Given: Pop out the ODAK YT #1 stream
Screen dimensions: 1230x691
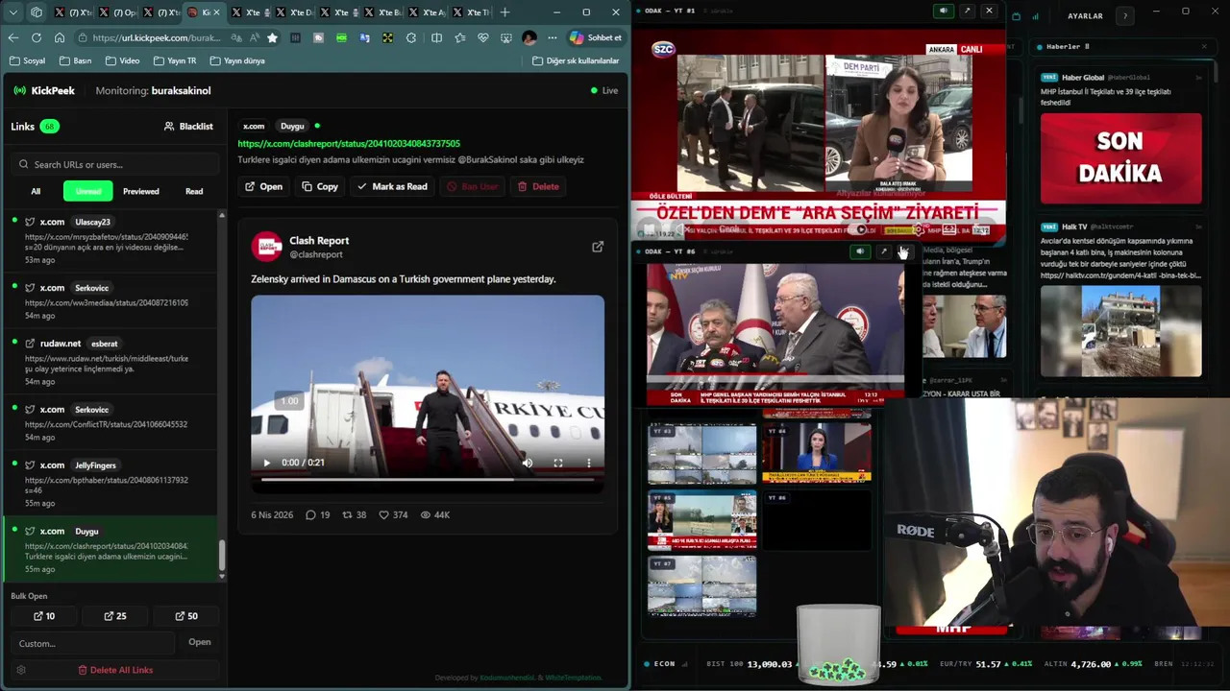Looking at the screenshot, I should [x=967, y=11].
